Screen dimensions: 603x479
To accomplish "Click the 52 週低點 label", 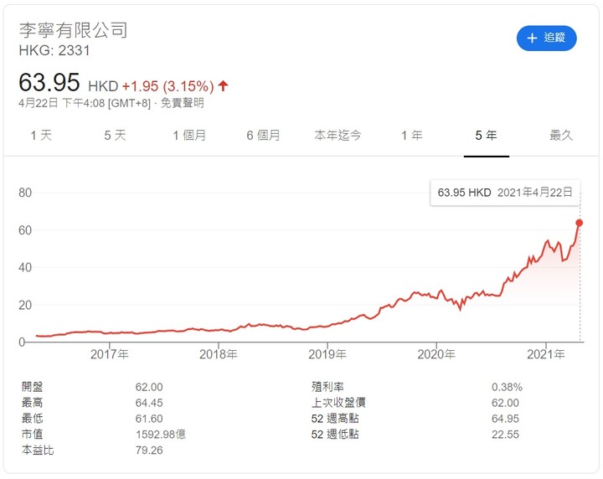I will [335, 434].
